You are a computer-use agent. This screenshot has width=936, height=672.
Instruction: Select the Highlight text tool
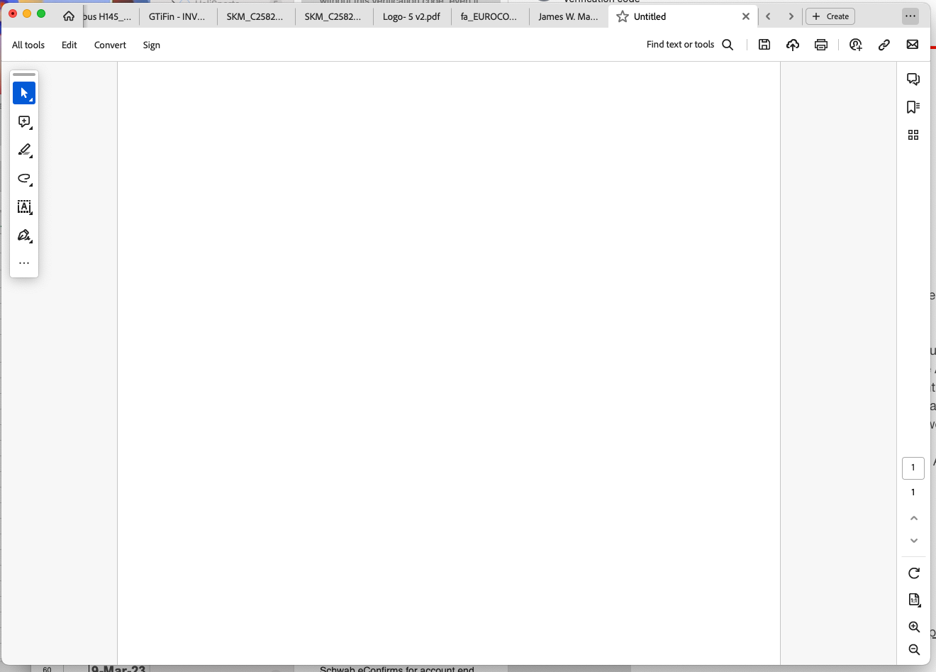24,150
